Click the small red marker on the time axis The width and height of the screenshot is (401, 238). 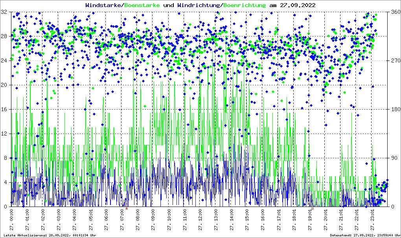127,209
